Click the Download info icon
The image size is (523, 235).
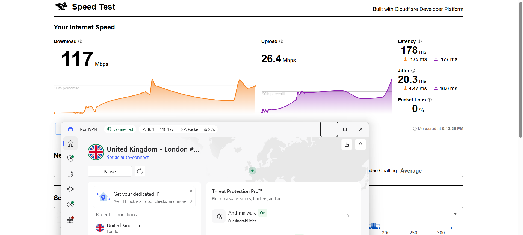80,41
